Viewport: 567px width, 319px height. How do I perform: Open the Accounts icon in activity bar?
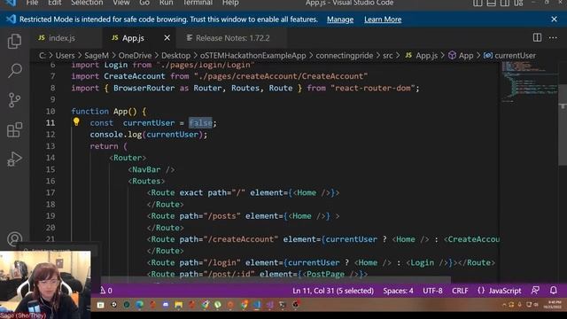14,238
